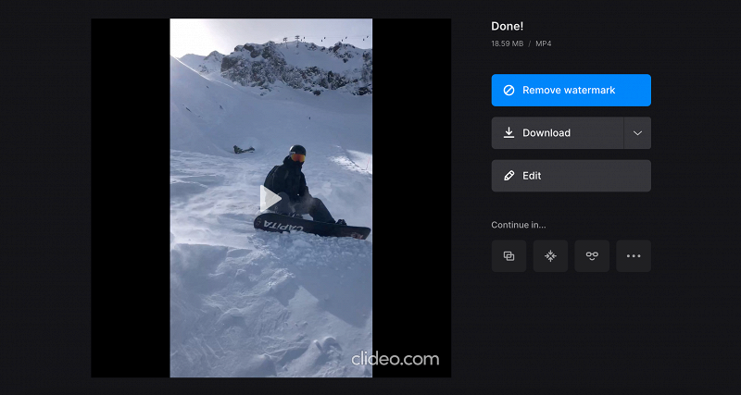Click the Remove watermark button
The image size is (741, 395).
[571, 90]
